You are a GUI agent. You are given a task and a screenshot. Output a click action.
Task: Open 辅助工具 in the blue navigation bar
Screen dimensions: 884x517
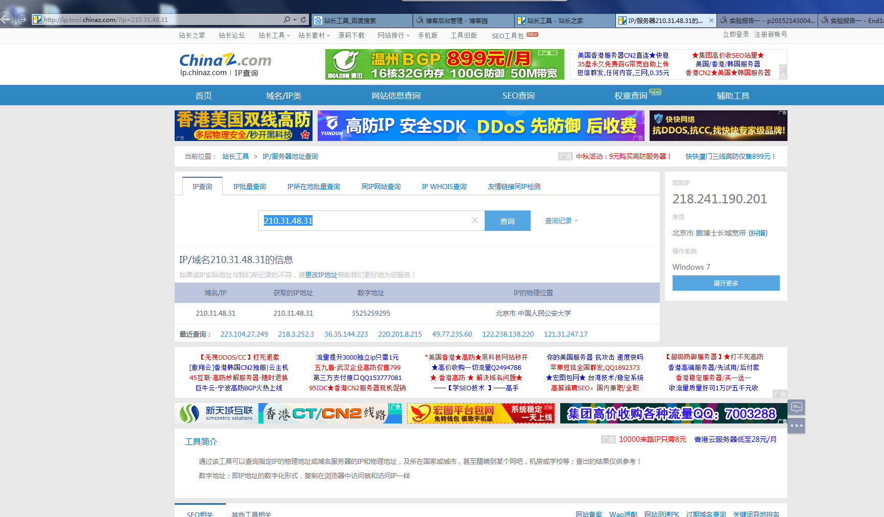[733, 96]
